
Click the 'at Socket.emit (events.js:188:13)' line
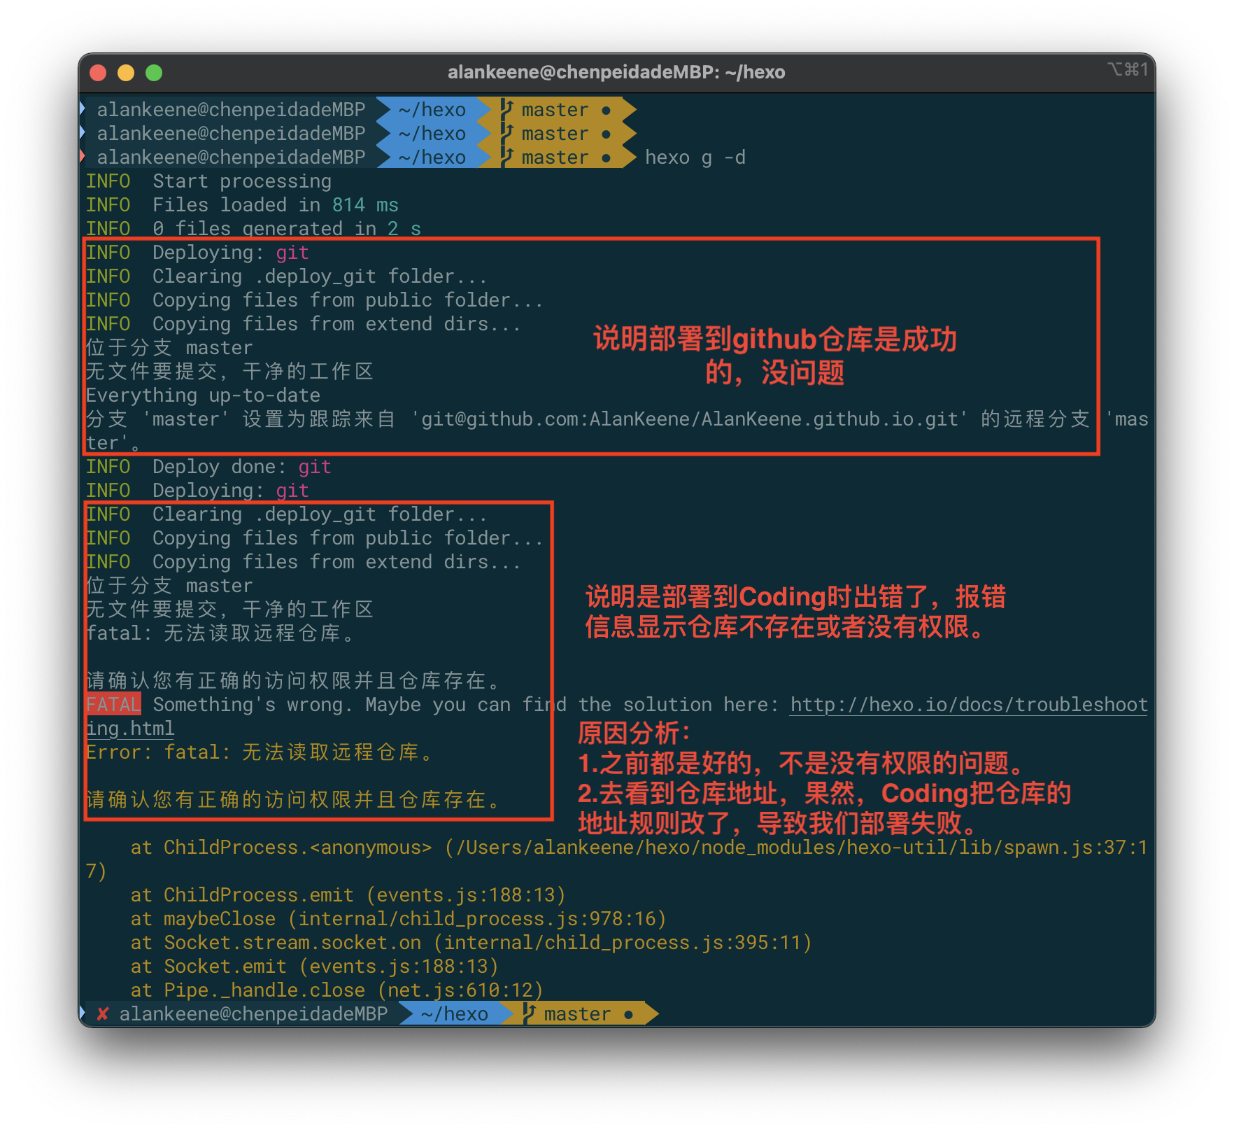point(314,967)
